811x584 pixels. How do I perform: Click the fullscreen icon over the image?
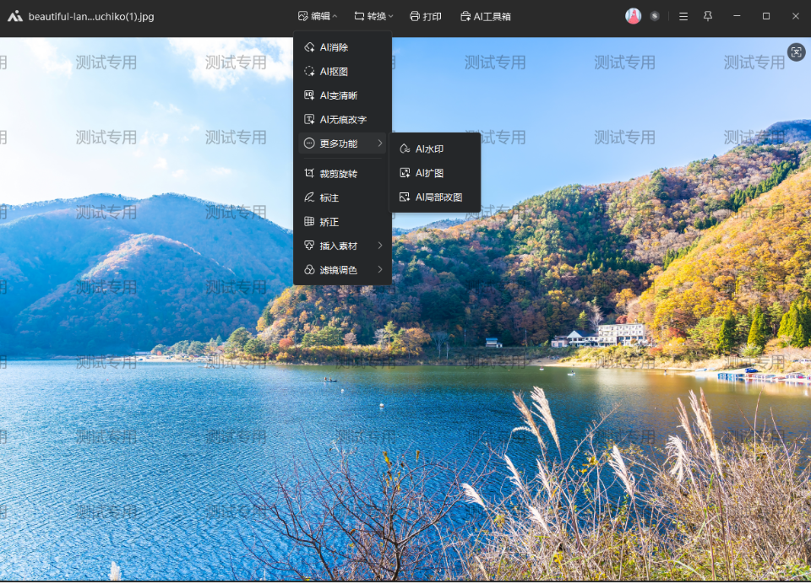click(x=796, y=52)
